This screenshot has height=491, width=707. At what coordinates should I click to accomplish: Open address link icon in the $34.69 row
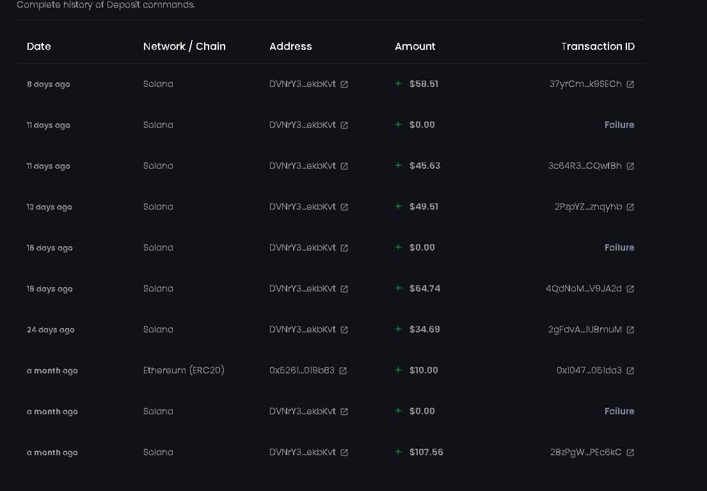(x=344, y=330)
